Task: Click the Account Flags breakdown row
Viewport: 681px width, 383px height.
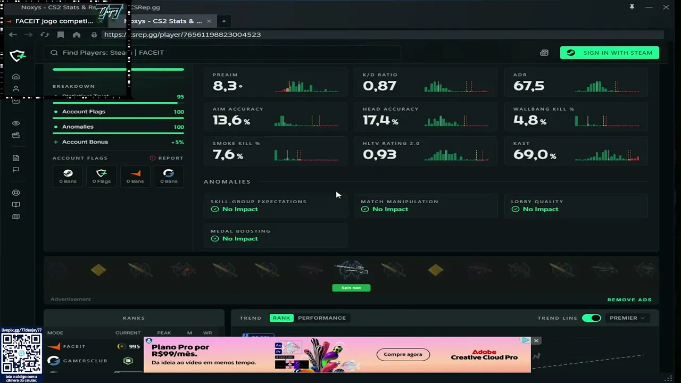Action: [118, 112]
